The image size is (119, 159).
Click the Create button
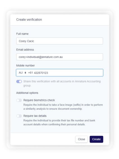tap(96, 139)
